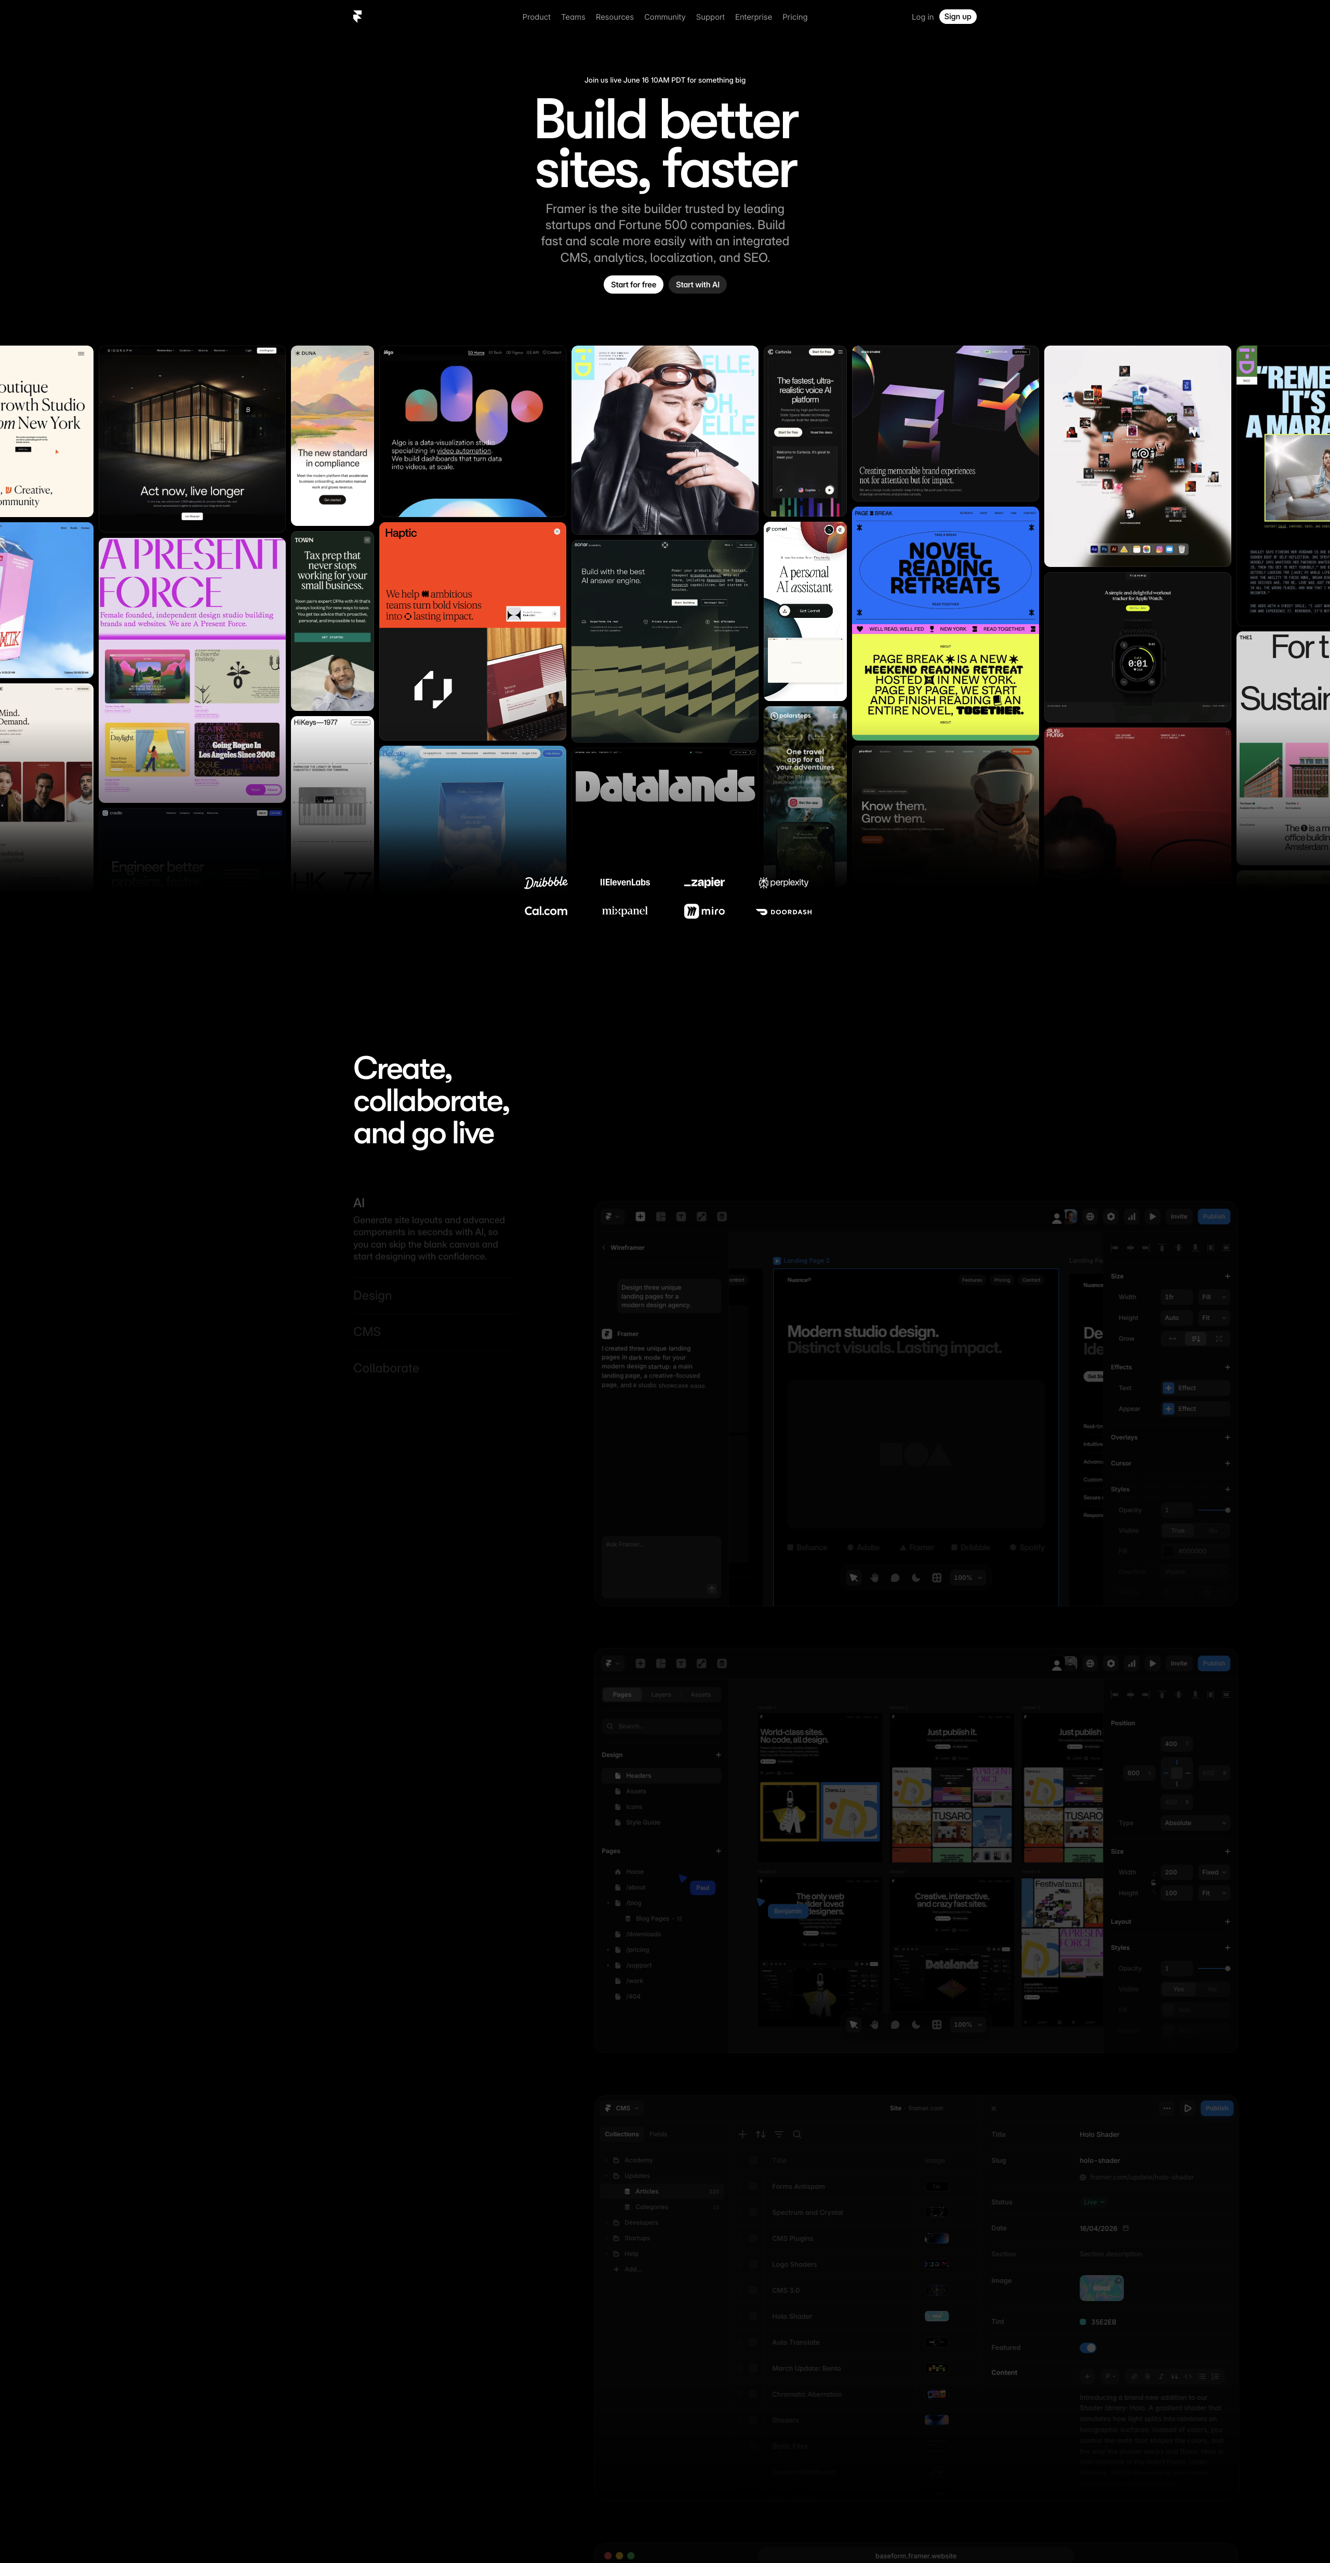This screenshot has width=1330, height=2563.
Task: Open Width Fill dropdown in Wireframer mockup
Action: pyautogui.click(x=1214, y=1298)
